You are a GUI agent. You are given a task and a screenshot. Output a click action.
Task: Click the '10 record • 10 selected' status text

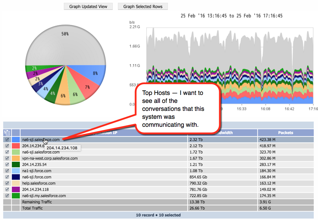(x=158, y=215)
